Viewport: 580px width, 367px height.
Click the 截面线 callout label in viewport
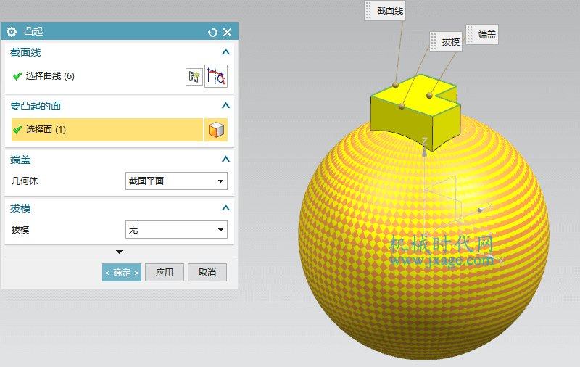click(x=385, y=11)
